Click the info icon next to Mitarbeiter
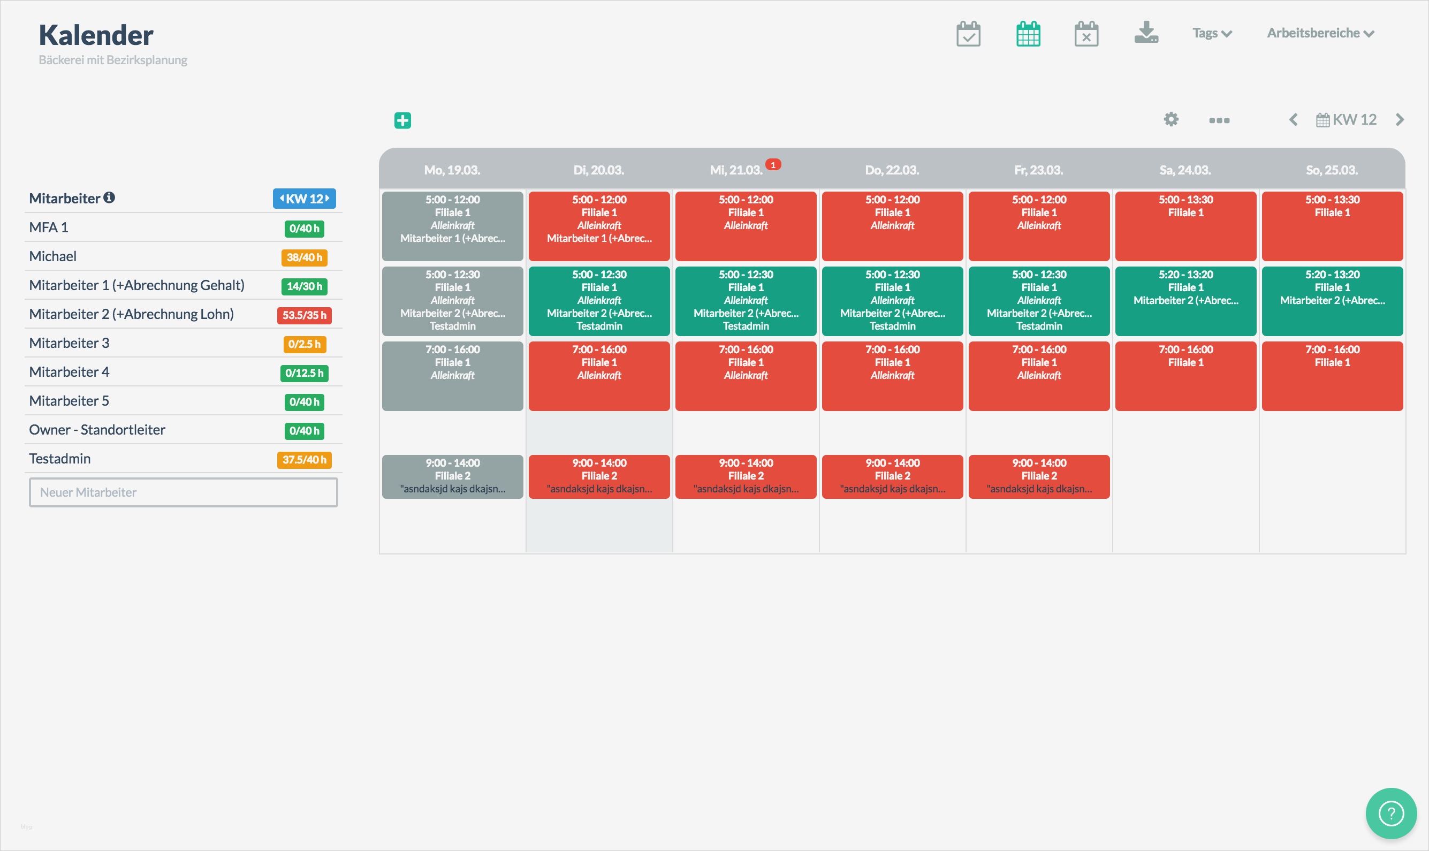 tap(109, 198)
